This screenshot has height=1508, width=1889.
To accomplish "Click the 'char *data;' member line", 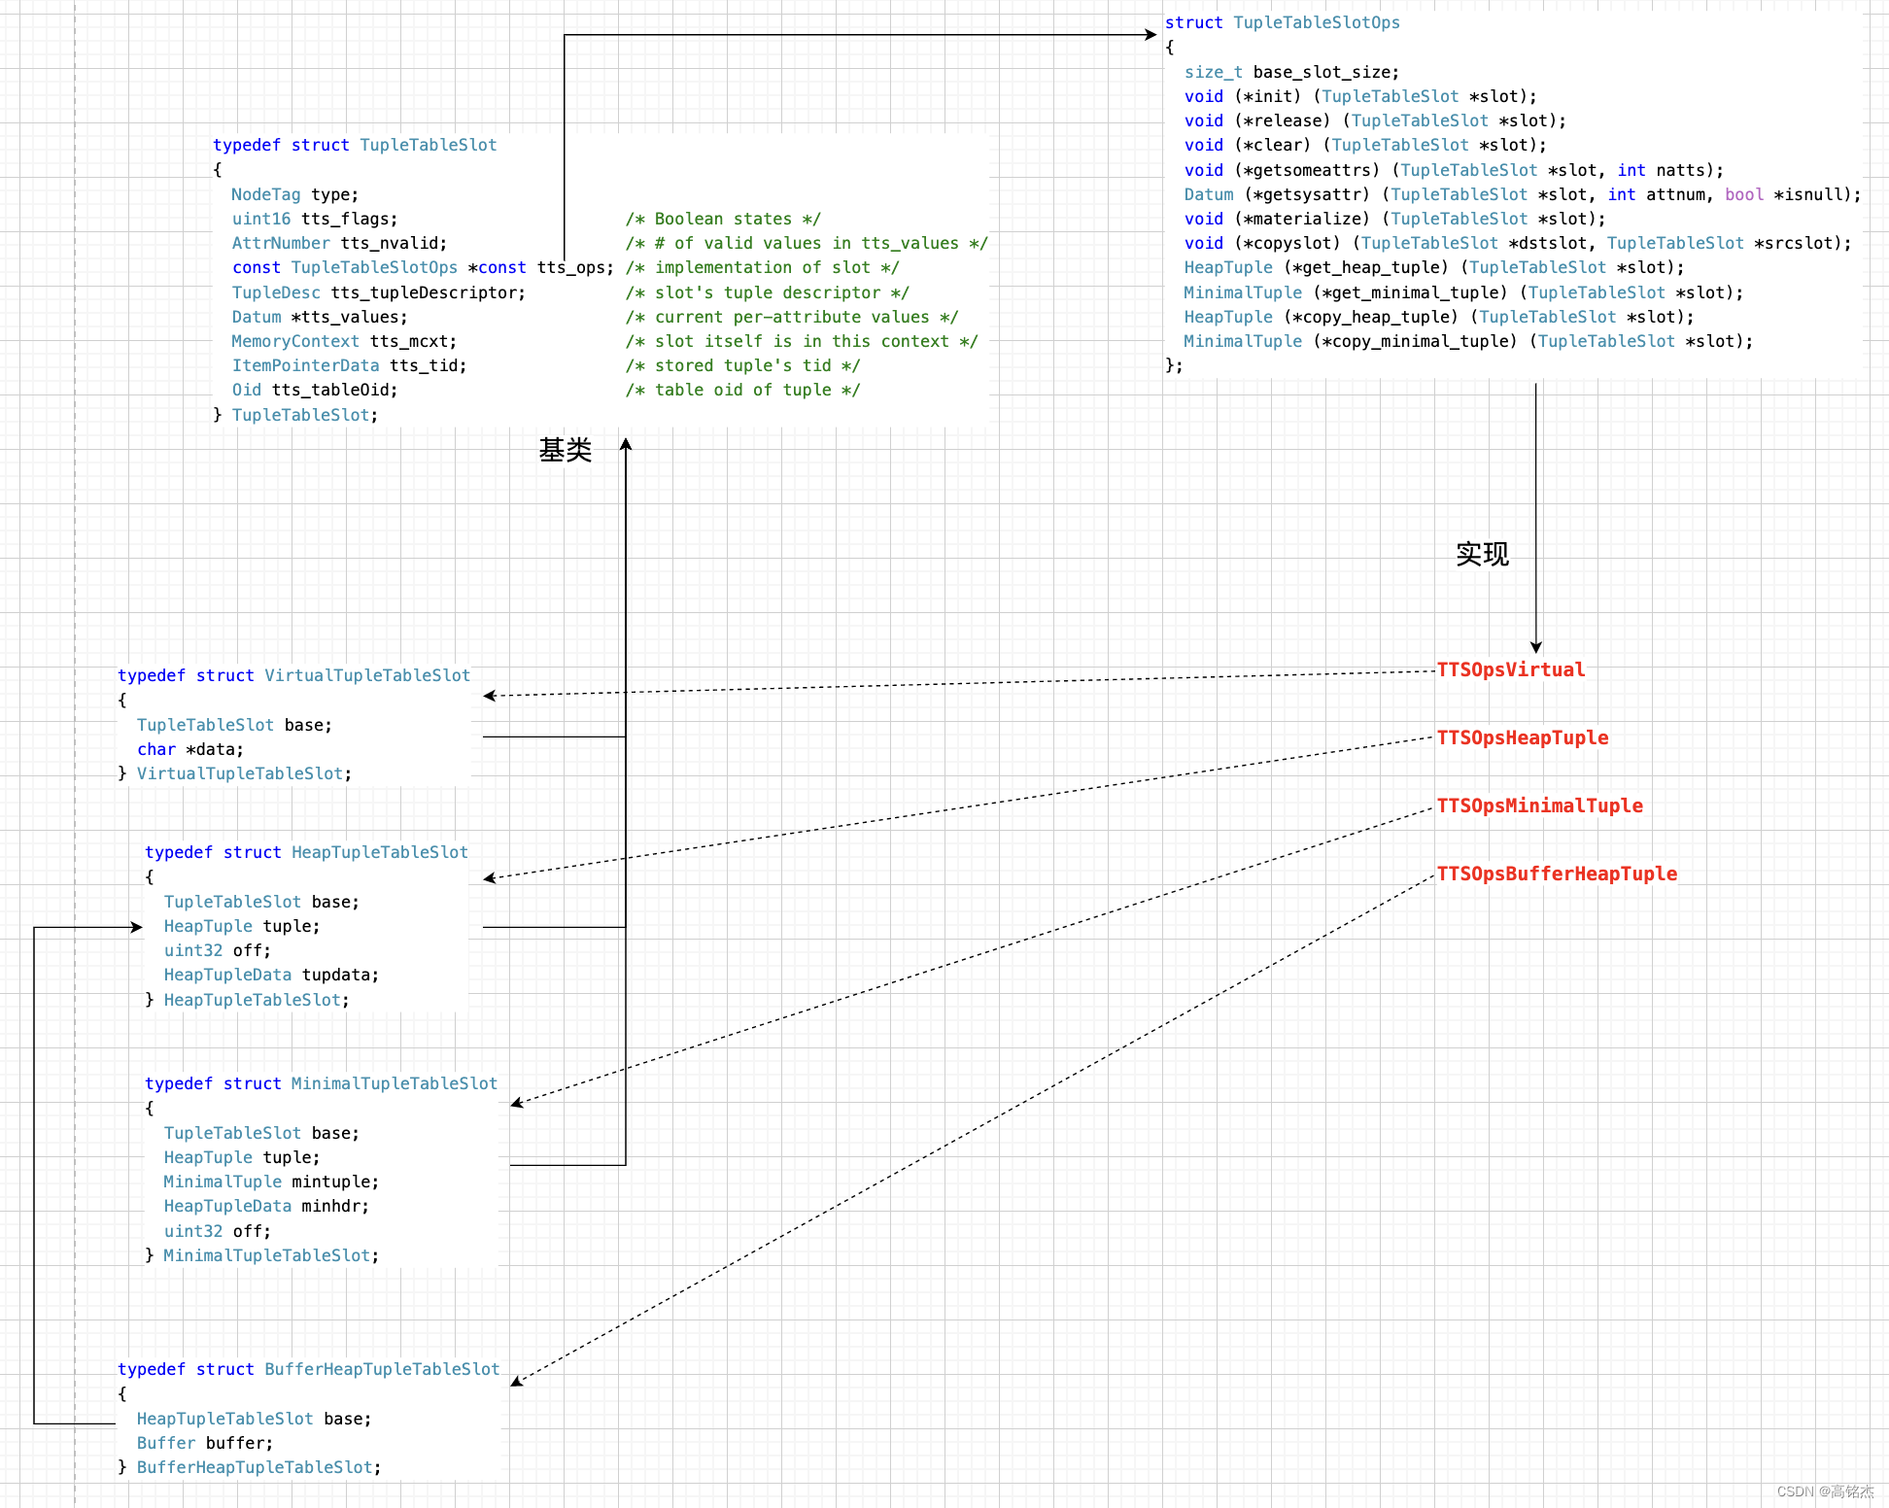I will [x=189, y=749].
